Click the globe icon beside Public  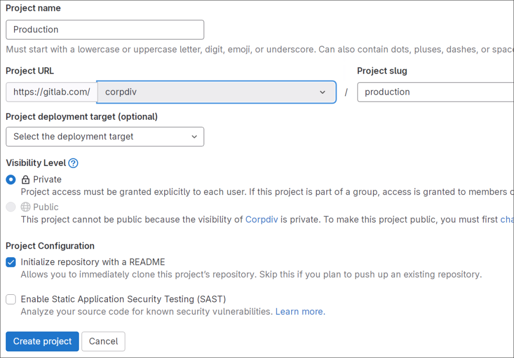click(26, 207)
